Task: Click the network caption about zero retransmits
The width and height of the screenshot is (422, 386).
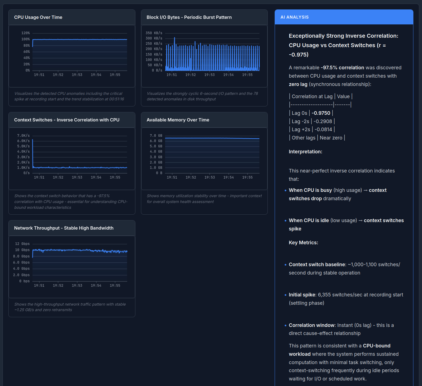Action: pyautogui.click(x=70, y=307)
